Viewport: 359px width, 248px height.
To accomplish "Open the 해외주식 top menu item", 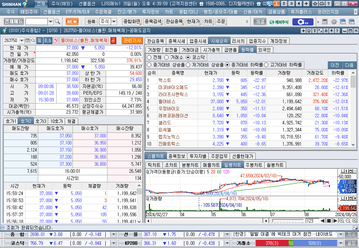I will coord(29,12).
